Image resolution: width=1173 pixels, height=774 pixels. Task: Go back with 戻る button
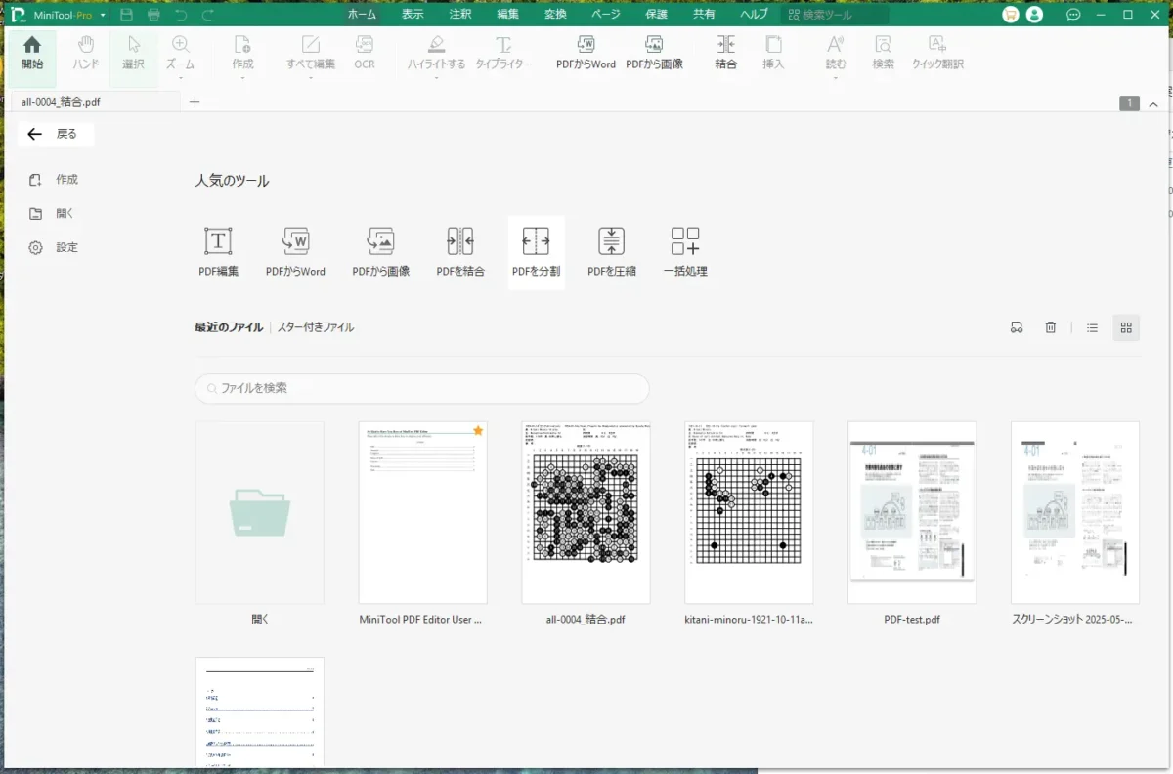(55, 134)
